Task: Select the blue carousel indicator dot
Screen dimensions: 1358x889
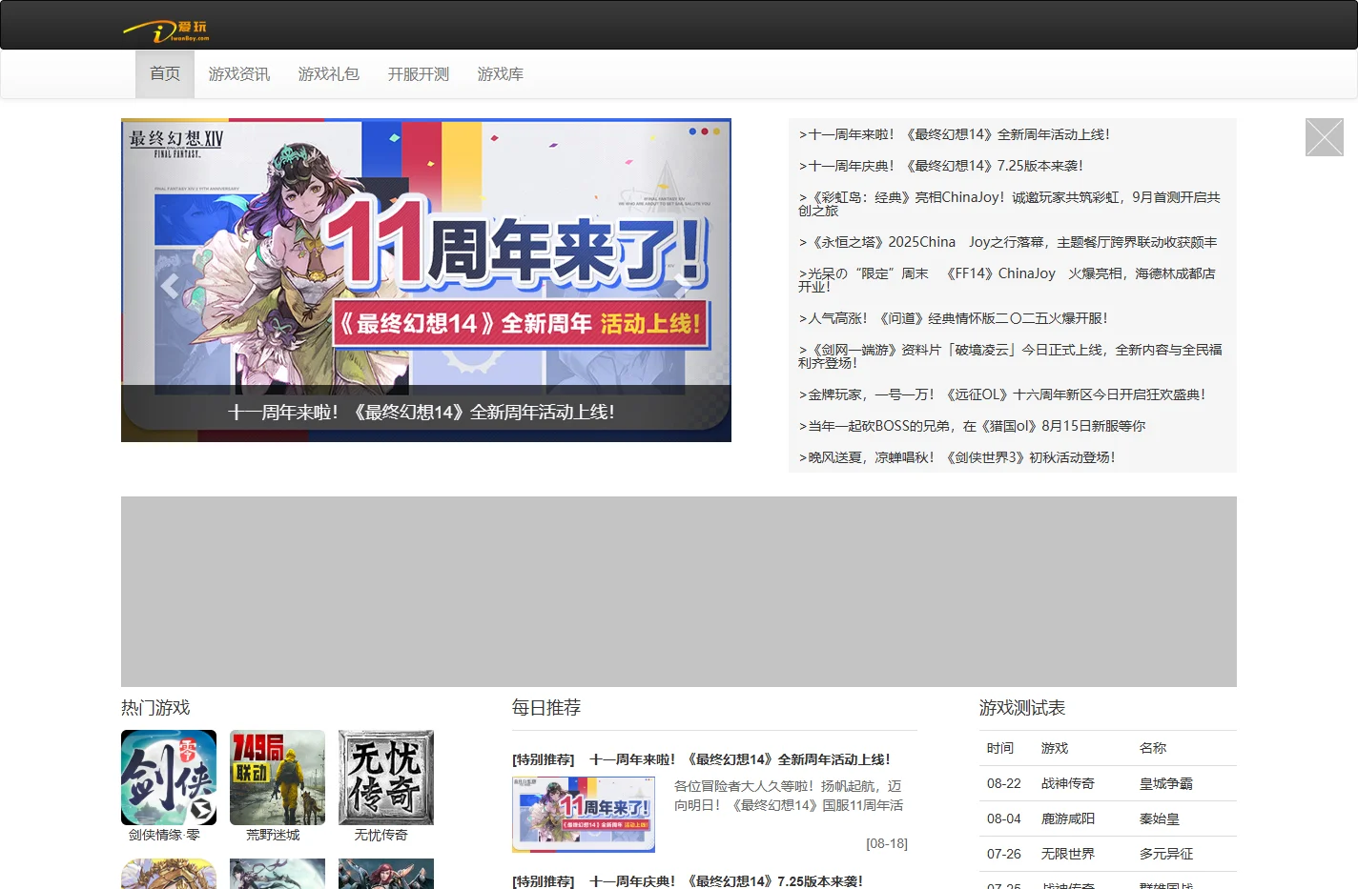Action: point(692,131)
